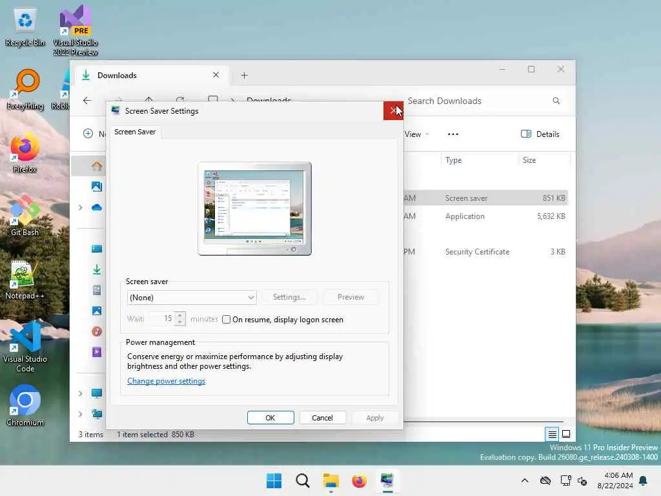Launch Chromium from the desktop
This screenshot has width=661, height=496.
coord(25,406)
